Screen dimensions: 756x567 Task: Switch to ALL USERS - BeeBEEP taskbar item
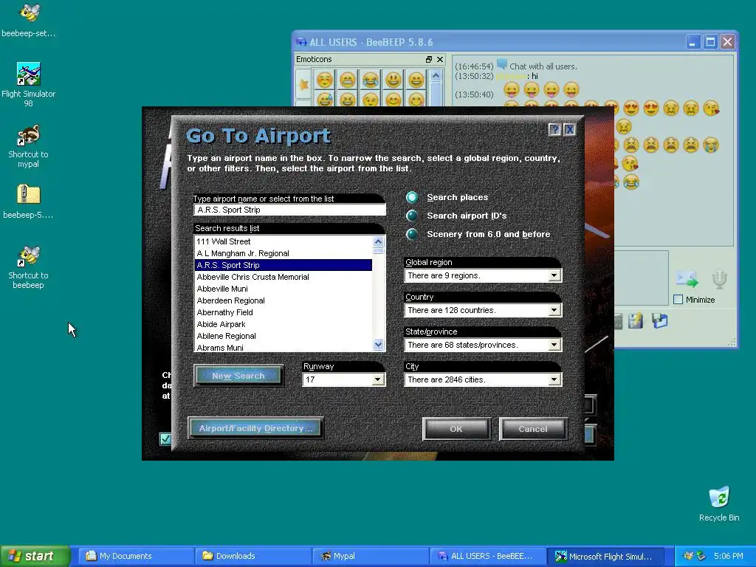(487, 556)
